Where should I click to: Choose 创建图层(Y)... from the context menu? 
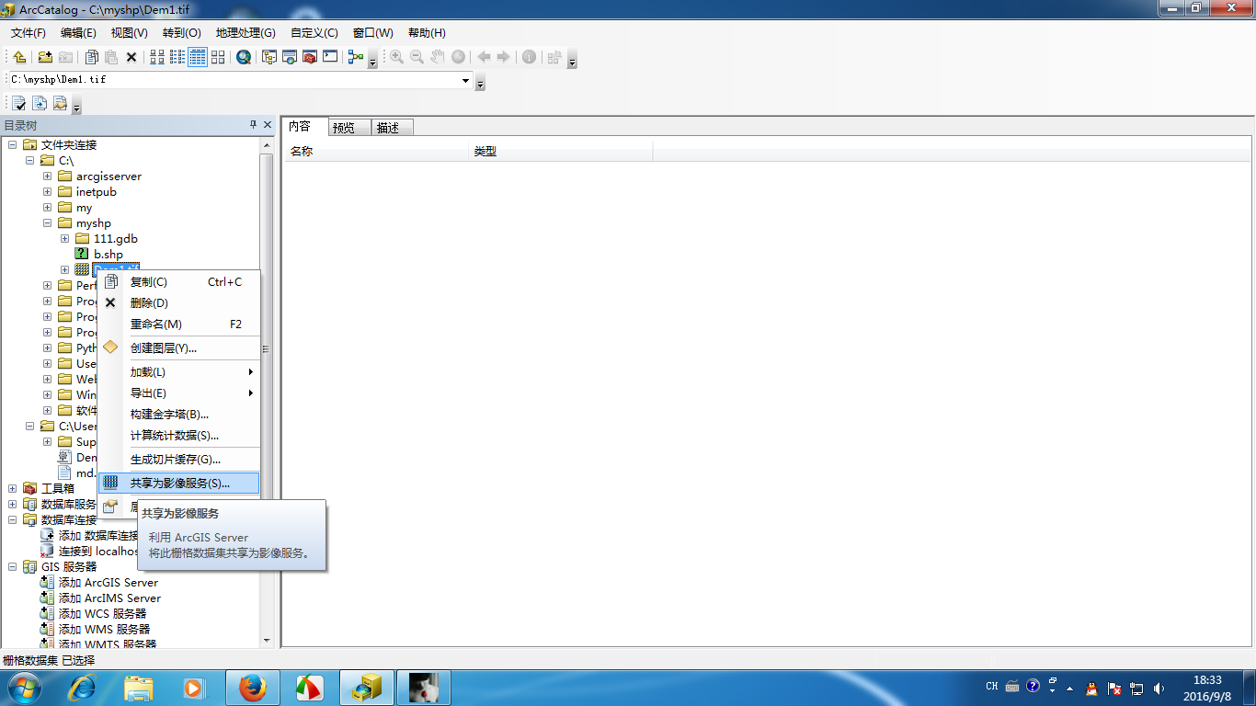coord(179,348)
